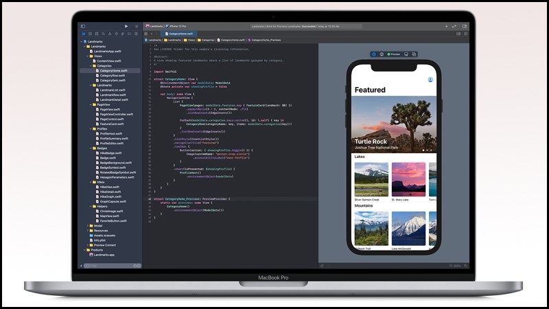Toggle the code review arrows button
Screen dimensions: 549x309
pyautogui.click(x=454, y=26)
